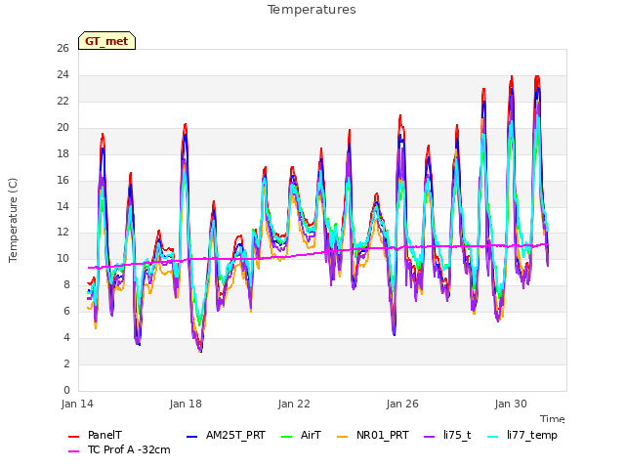Click the 20 y-axis tick label
The image size is (625, 469).
62,127
